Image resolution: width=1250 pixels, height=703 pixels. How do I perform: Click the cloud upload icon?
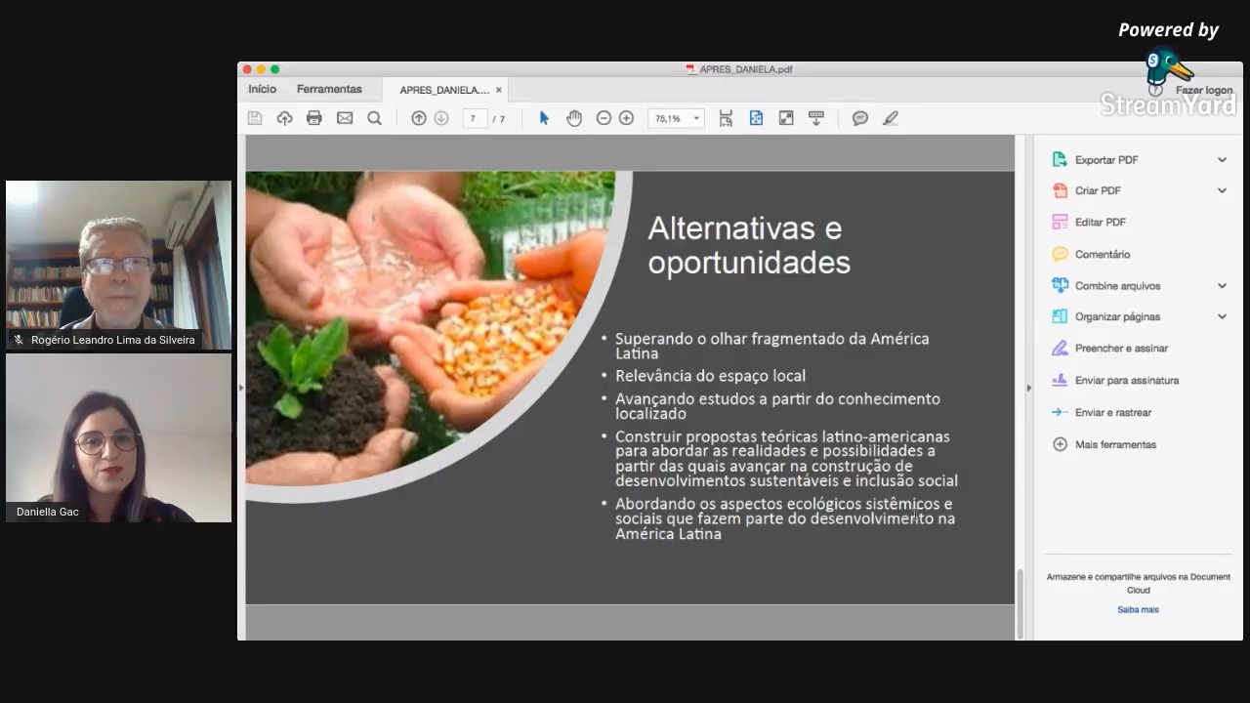click(285, 118)
